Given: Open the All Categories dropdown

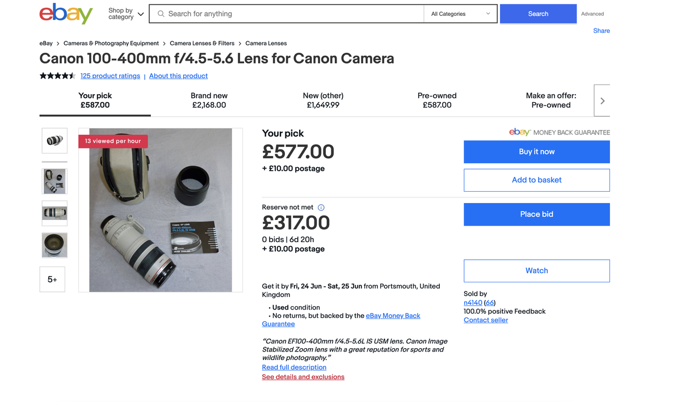Looking at the screenshot, I should click(x=460, y=13).
